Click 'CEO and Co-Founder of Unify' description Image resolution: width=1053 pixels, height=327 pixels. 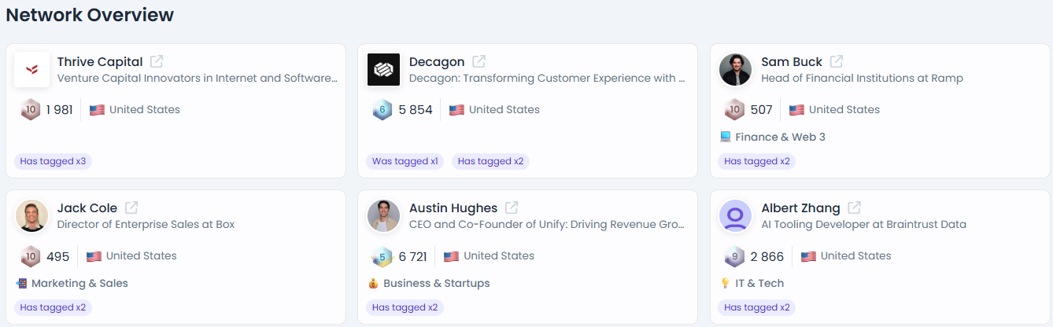(547, 224)
